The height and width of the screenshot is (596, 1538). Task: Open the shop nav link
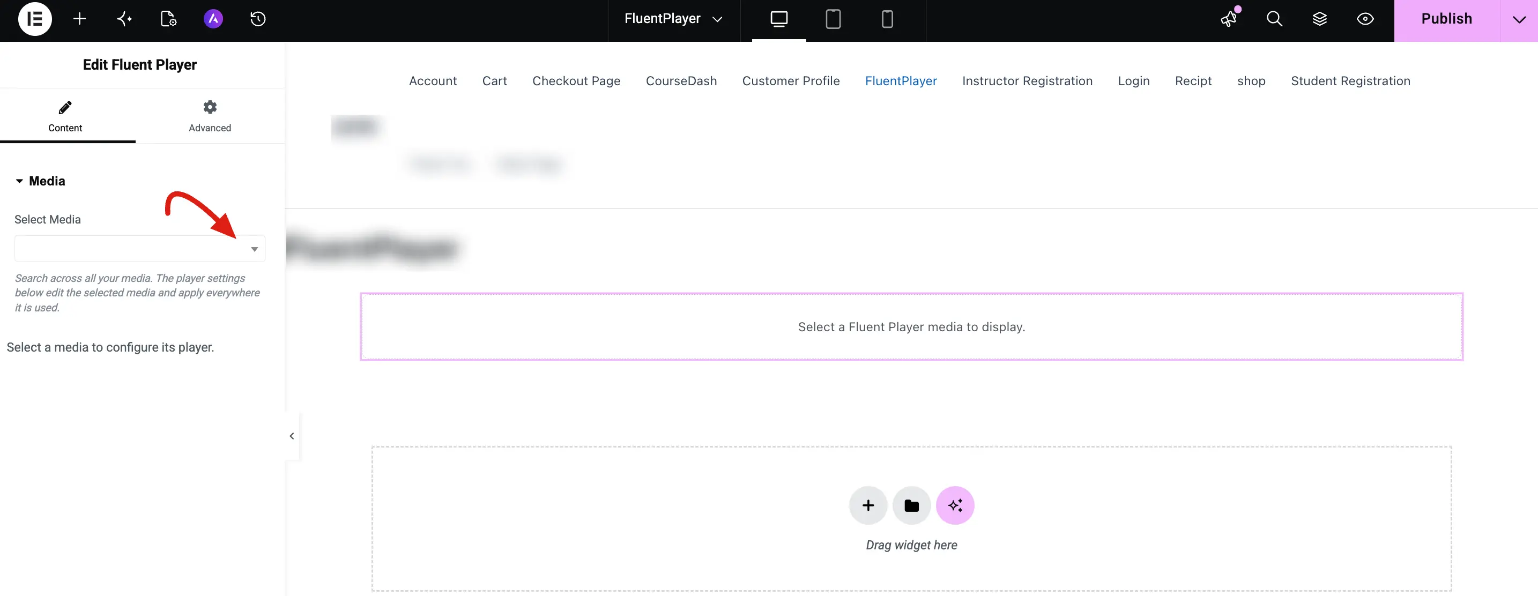click(1251, 80)
